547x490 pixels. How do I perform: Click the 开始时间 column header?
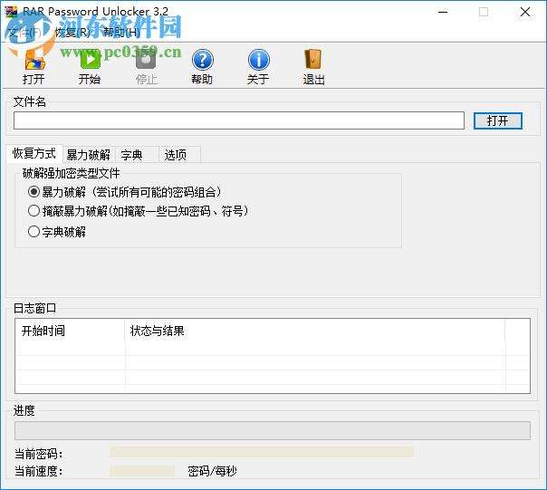click(70, 331)
